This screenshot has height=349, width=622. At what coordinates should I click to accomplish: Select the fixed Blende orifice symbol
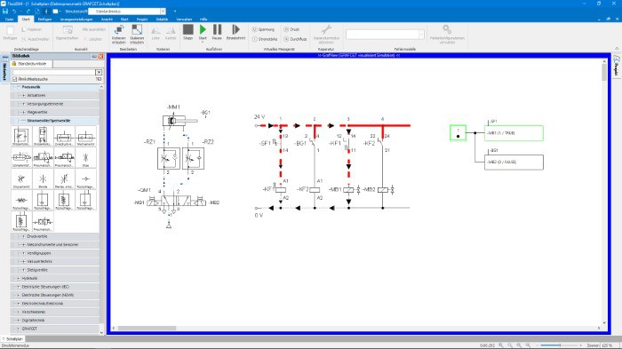point(43,179)
